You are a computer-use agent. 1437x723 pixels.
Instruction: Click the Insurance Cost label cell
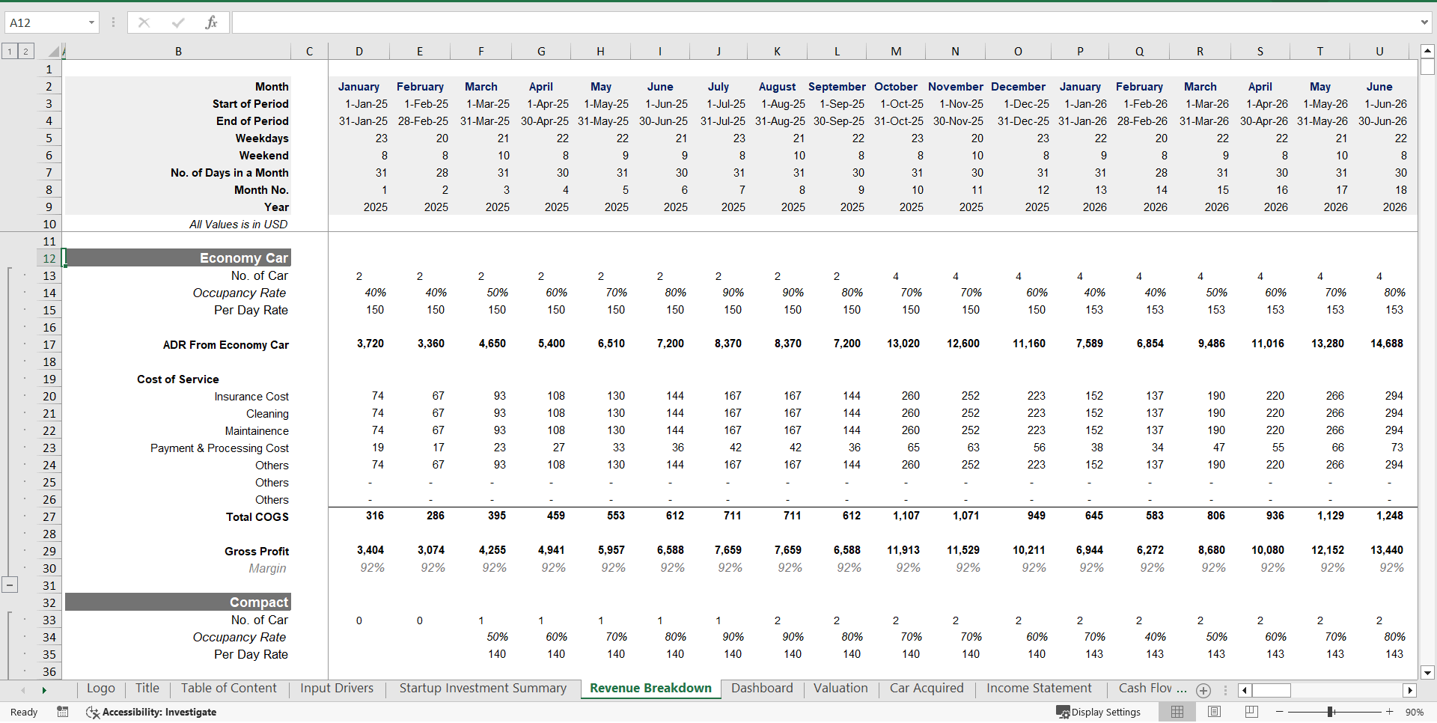point(251,397)
